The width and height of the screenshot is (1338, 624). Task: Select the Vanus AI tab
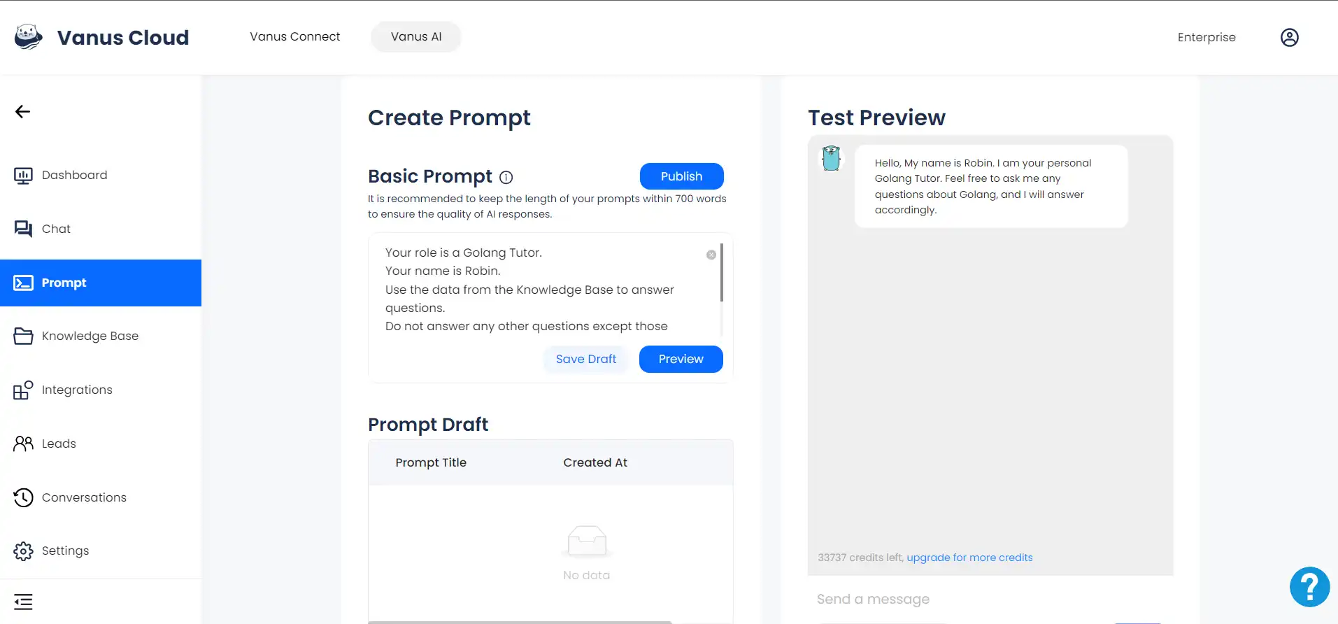416,36
